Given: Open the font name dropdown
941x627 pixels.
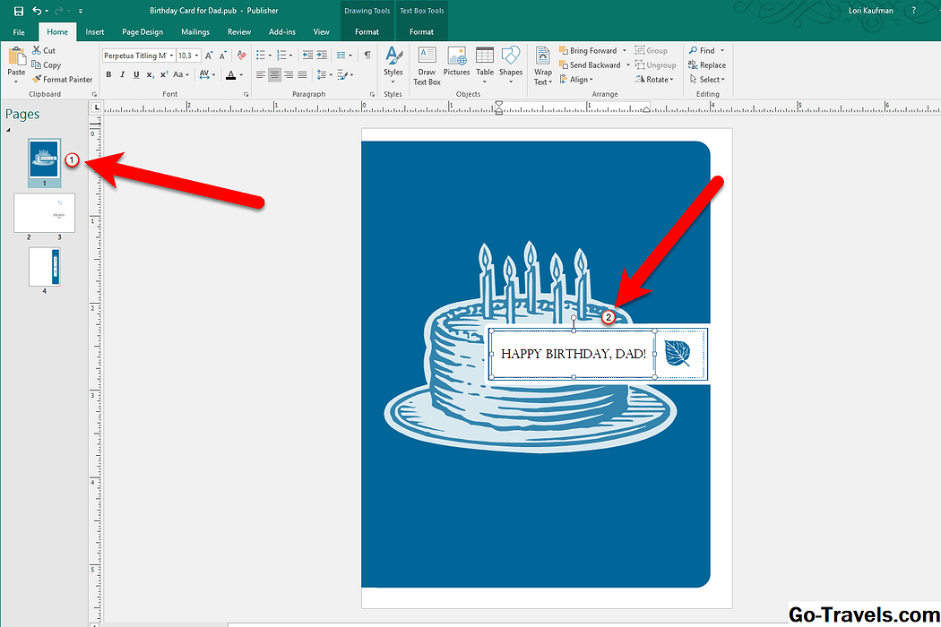Looking at the screenshot, I should (171, 56).
